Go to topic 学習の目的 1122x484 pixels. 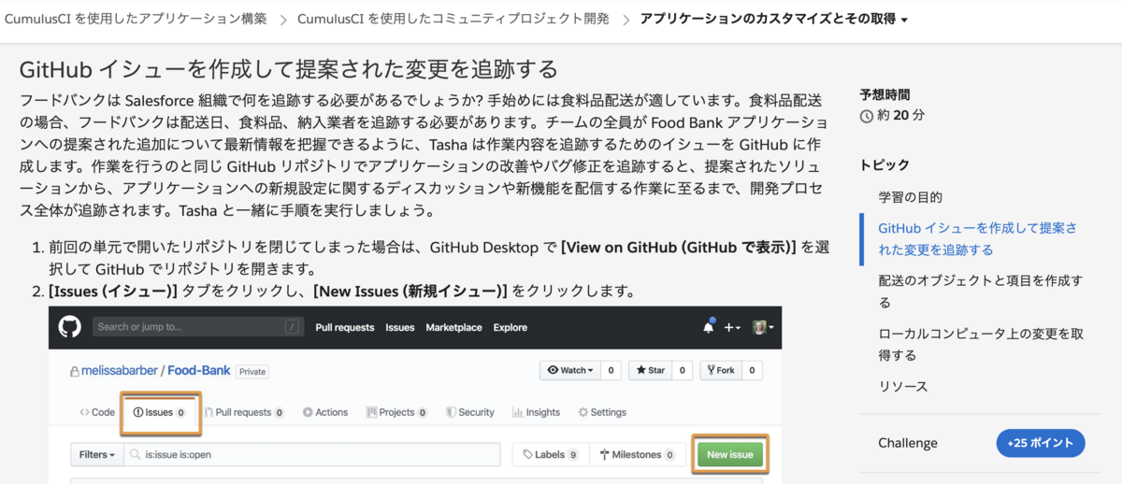[911, 197]
